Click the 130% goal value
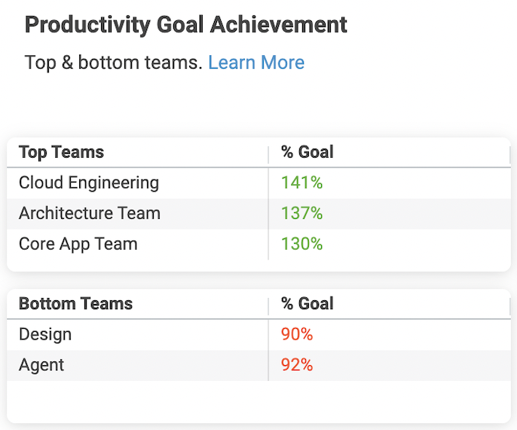Viewport: 517px width, 430px height. pyautogui.click(x=301, y=244)
